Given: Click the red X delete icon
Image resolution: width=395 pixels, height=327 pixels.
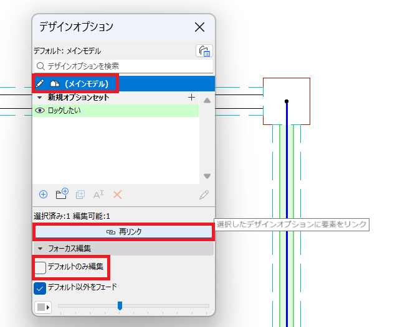Looking at the screenshot, I should coord(118,195).
